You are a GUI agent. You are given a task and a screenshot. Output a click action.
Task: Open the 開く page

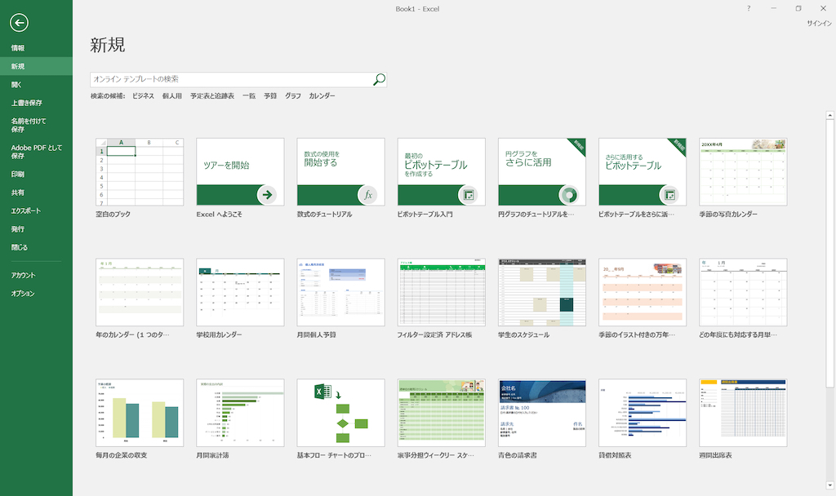pyautogui.click(x=36, y=84)
